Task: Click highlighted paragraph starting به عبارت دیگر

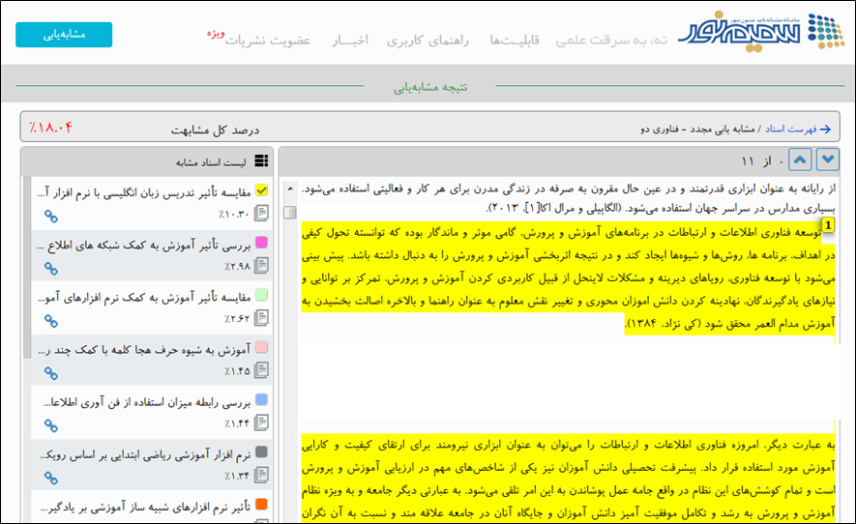Action: (569, 479)
